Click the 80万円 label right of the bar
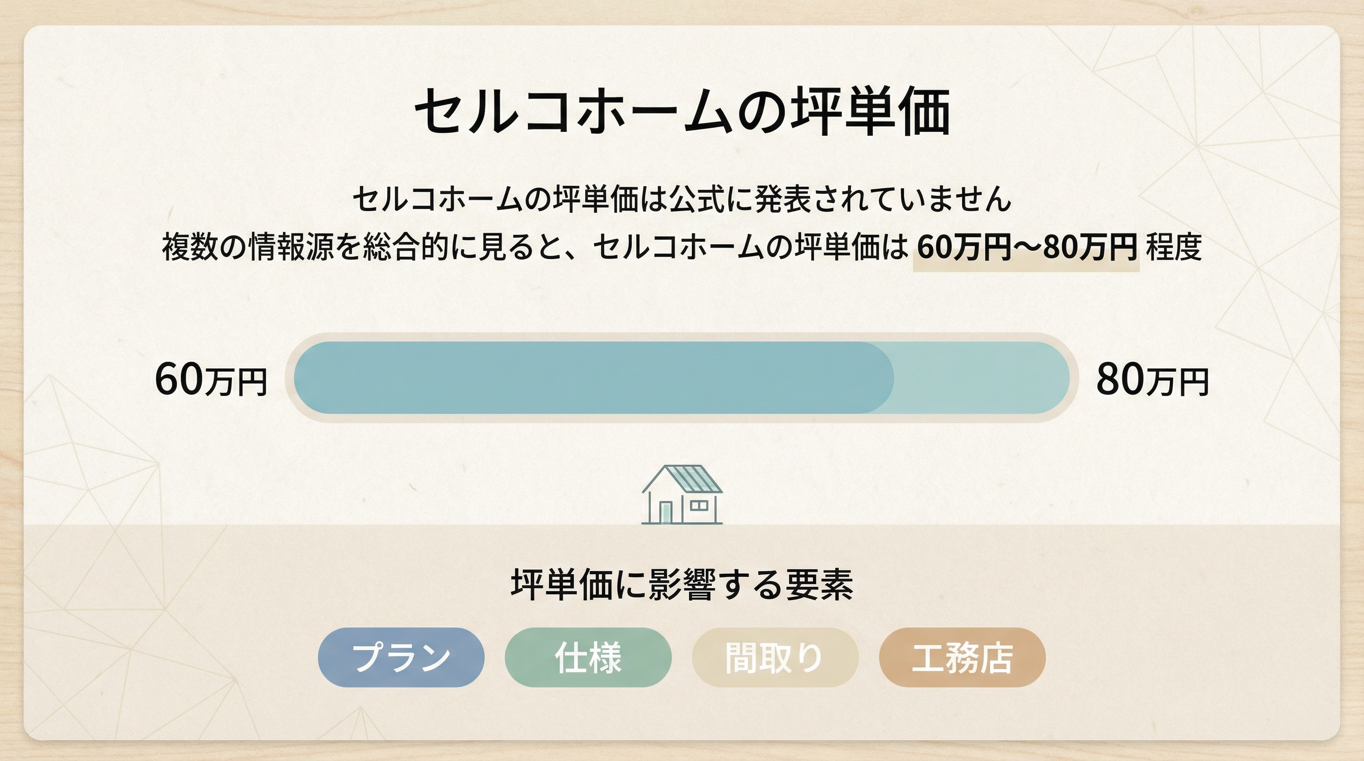1364x761 pixels. point(1152,380)
